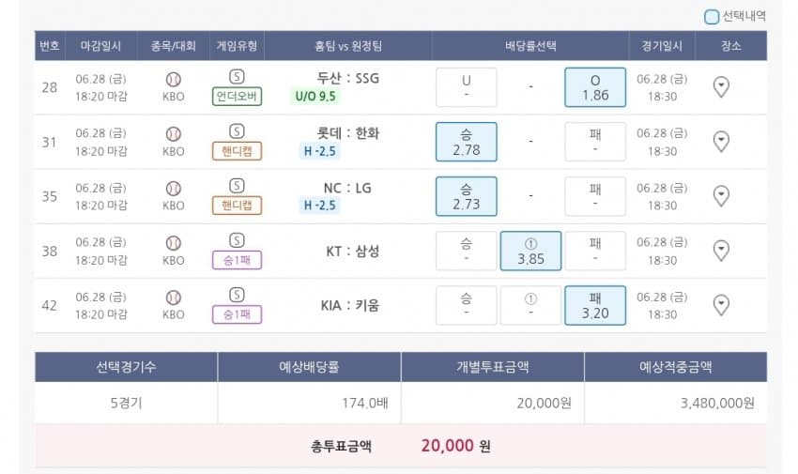Image resolution: width=798 pixels, height=474 pixels.
Task: Click the 마감일시 column header
Action: (102, 46)
